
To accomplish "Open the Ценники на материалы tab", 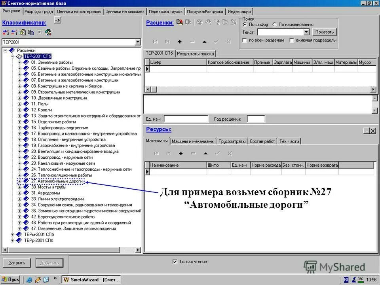I will pos(79,11).
